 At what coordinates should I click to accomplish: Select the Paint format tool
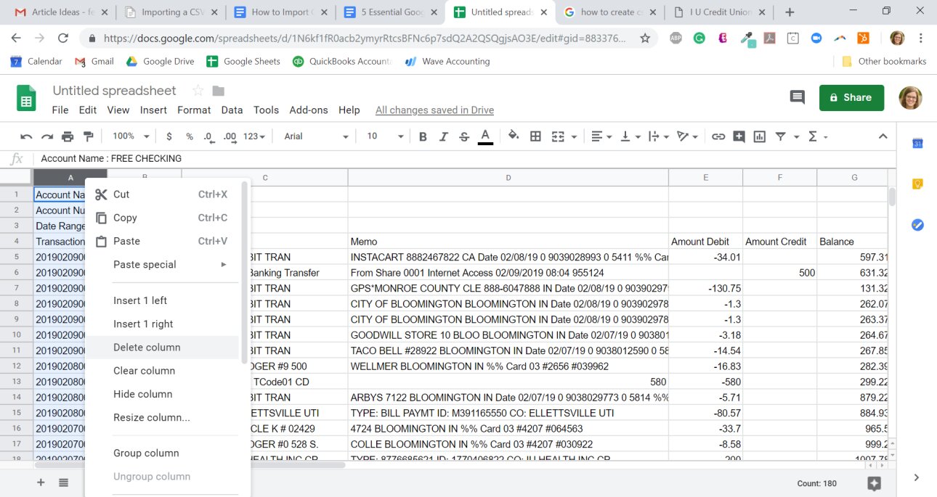click(89, 136)
